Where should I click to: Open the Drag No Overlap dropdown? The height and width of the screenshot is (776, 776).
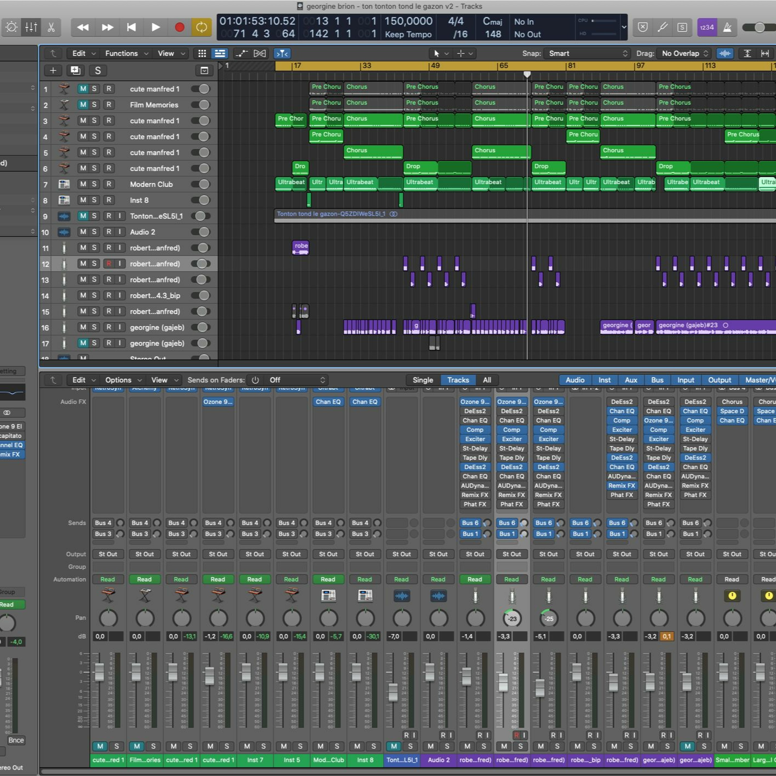684,54
